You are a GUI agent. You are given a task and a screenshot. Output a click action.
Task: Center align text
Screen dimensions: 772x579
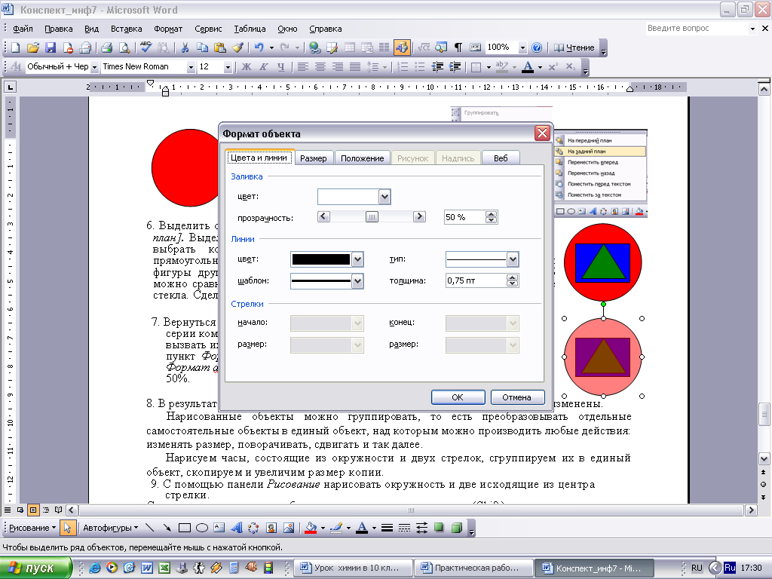pyautogui.click(x=320, y=67)
